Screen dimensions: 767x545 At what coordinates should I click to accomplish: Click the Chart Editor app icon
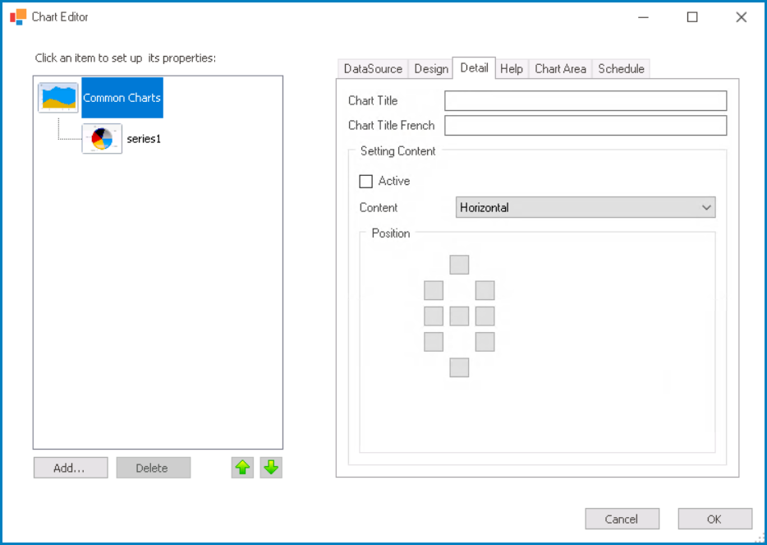(x=18, y=16)
